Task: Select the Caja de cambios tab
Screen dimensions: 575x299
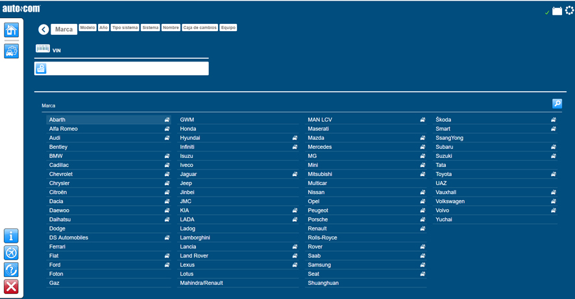Action: point(200,27)
